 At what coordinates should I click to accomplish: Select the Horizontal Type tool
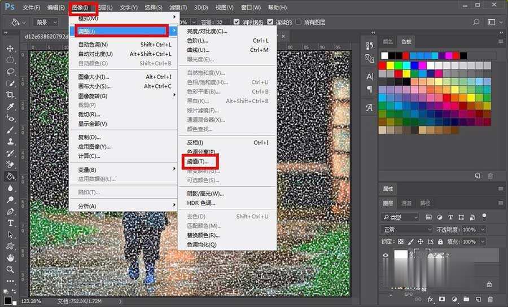(x=10, y=223)
